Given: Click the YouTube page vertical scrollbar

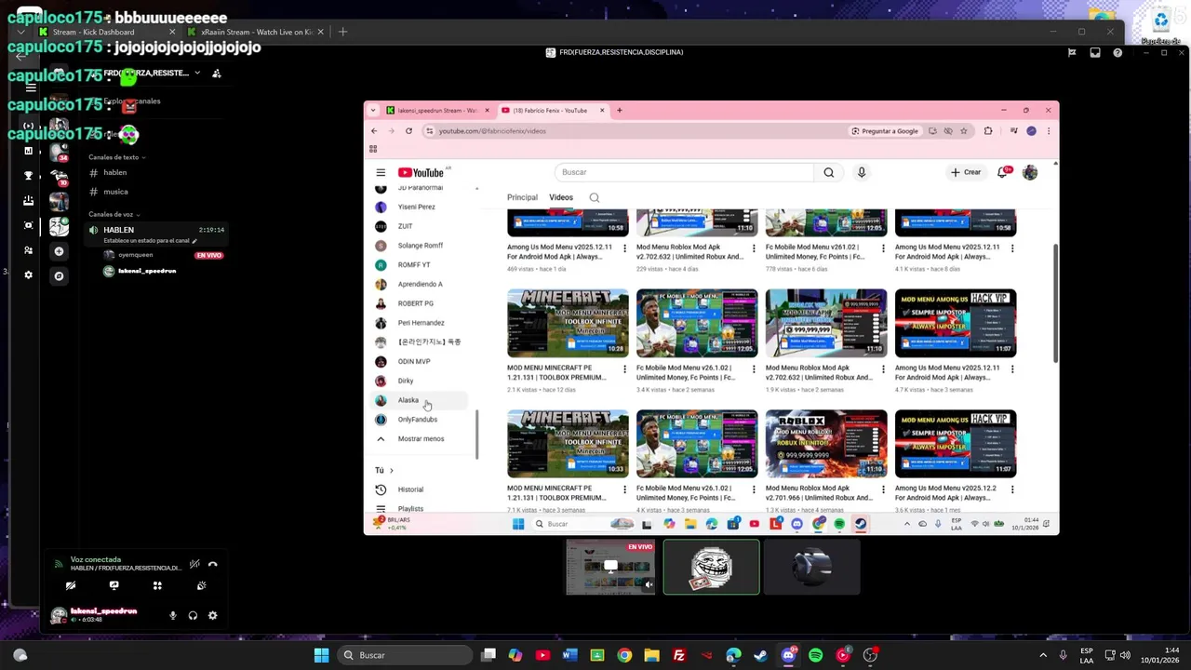Looking at the screenshot, I should pyautogui.click(x=1055, y=302).
